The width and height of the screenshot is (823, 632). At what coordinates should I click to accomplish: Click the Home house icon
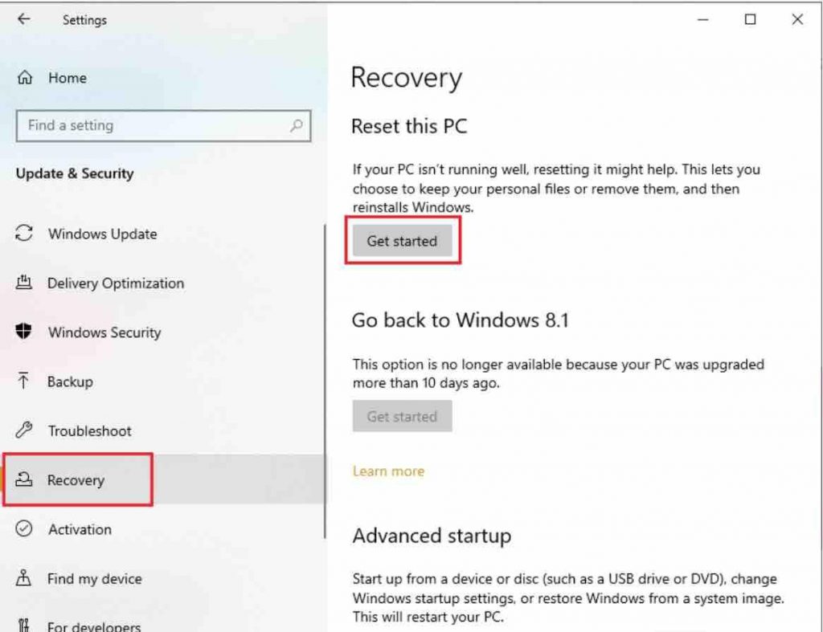pos(25,78)
